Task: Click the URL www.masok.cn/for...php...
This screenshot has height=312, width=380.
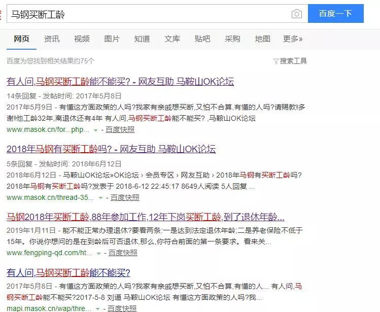Action: click(x=48, y=130)
